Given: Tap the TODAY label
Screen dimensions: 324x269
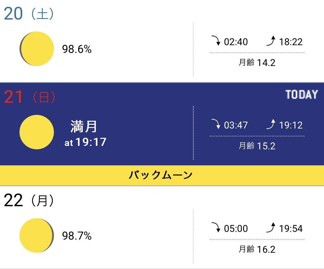Looking at the screenshot, I should [302, 95].
